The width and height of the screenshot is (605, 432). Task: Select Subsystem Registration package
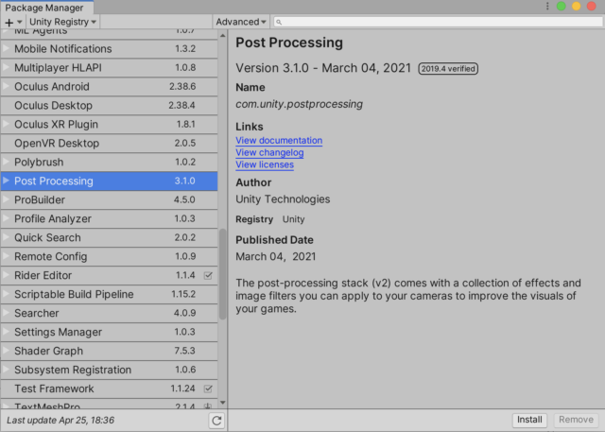(110, 370)
